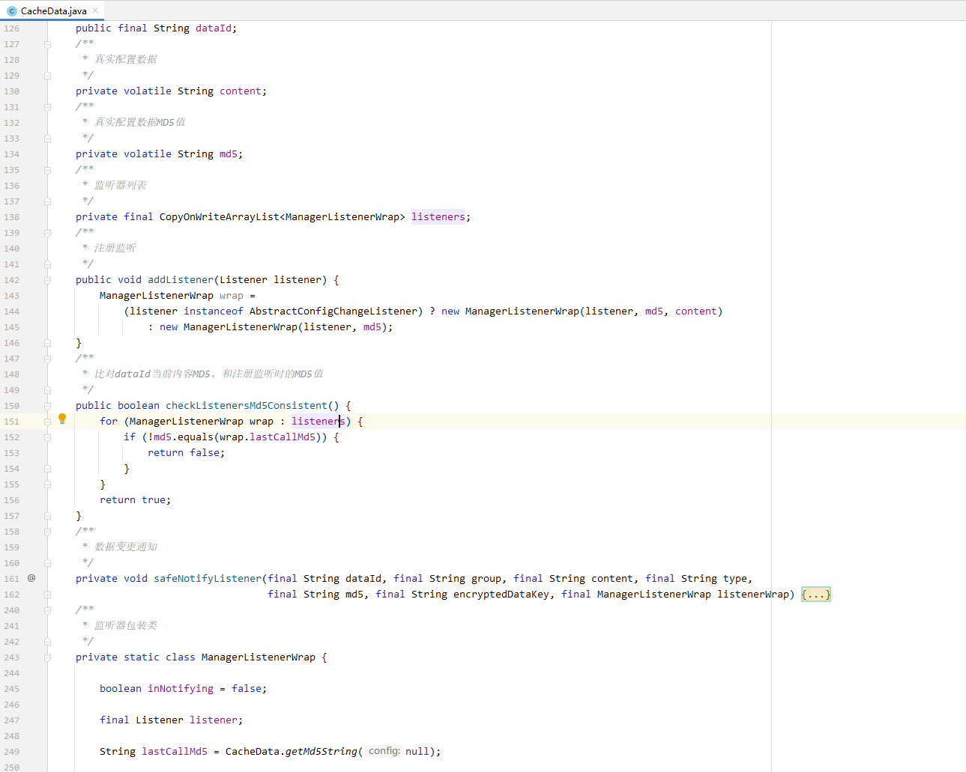Click the AbstractConfigChangeListener class reference
Image resolution: width=966 pixels, height=772 pixels.
[333, 311]
